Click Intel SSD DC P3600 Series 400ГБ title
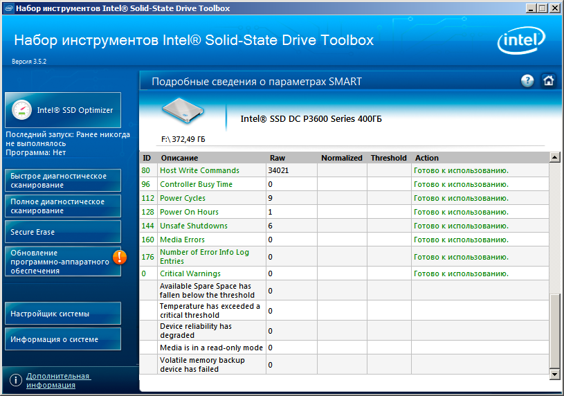 [311, 119]
